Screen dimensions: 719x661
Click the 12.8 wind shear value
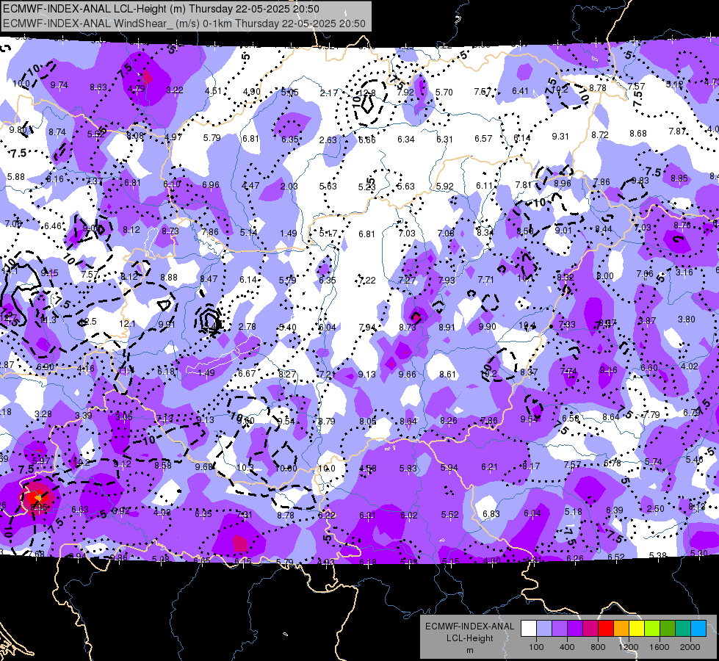pos(366,93)
